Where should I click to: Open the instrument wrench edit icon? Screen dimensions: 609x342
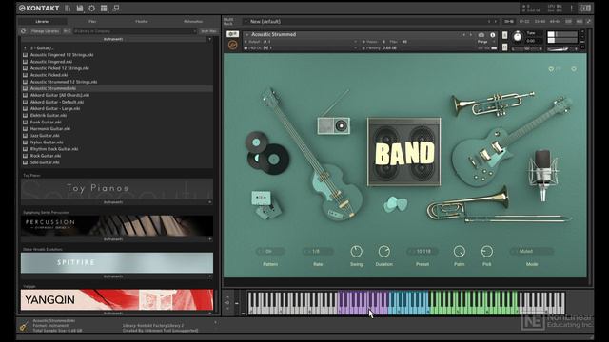coord(232,34)
